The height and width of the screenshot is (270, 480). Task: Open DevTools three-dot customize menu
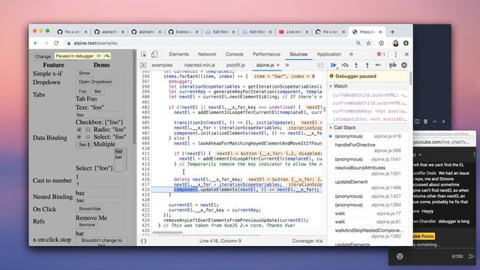[x=395, y=54]
